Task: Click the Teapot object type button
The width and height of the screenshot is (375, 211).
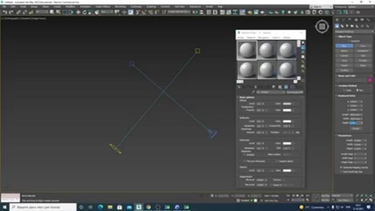Action: coord(344,66)
